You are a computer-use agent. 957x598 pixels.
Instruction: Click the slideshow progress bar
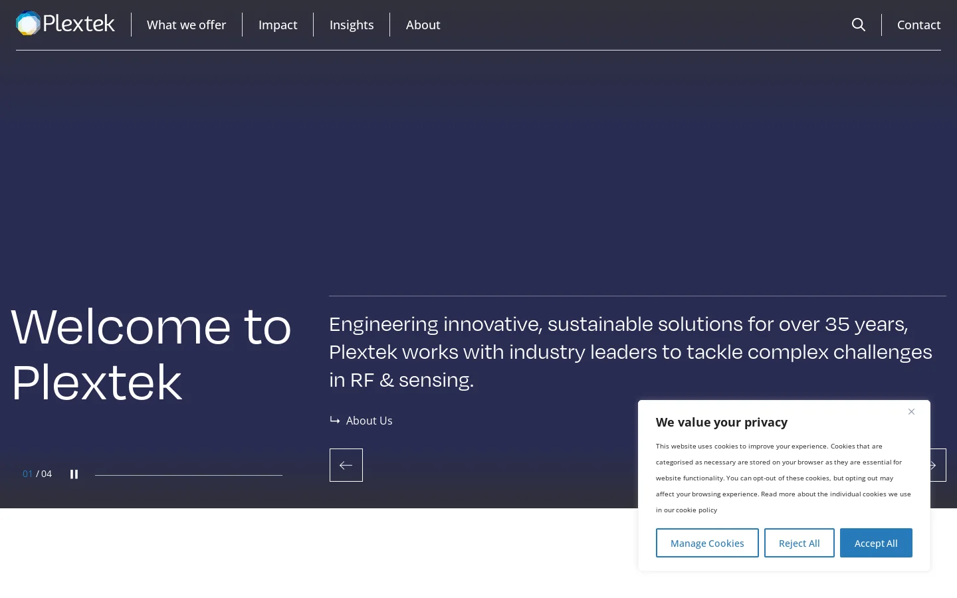[x=189, y=475]
